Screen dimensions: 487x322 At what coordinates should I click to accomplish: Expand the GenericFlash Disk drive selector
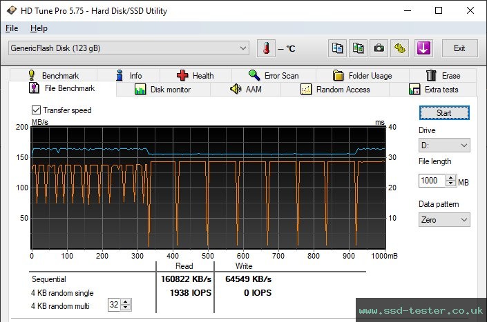(128, 48)
